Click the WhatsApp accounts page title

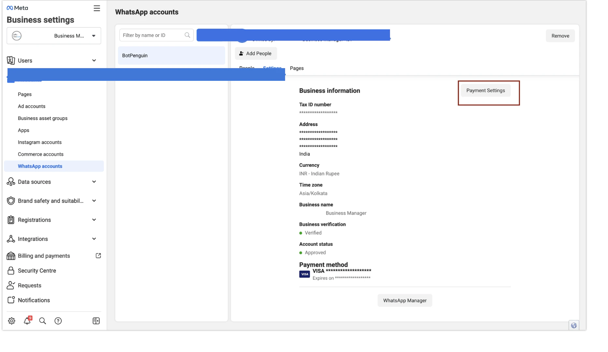tap(147, 12)
